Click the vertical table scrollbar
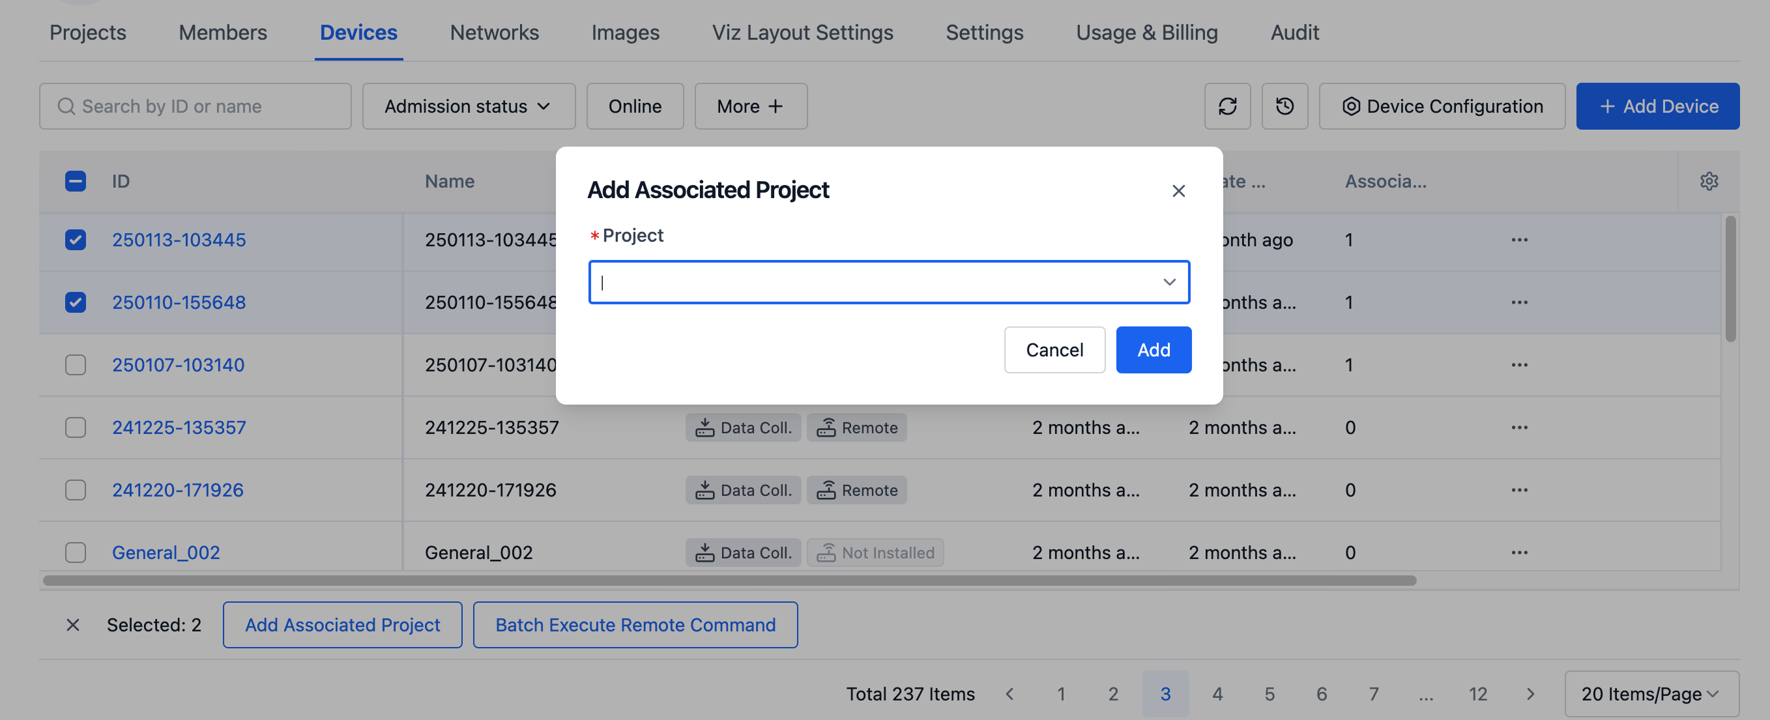Image resolution: width=1770 pixels, height=720 pixels. coord(1730,278)
